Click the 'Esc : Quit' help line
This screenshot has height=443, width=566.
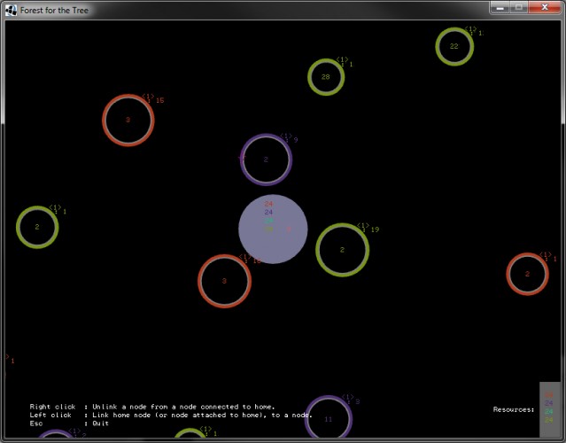coord(69,424)
